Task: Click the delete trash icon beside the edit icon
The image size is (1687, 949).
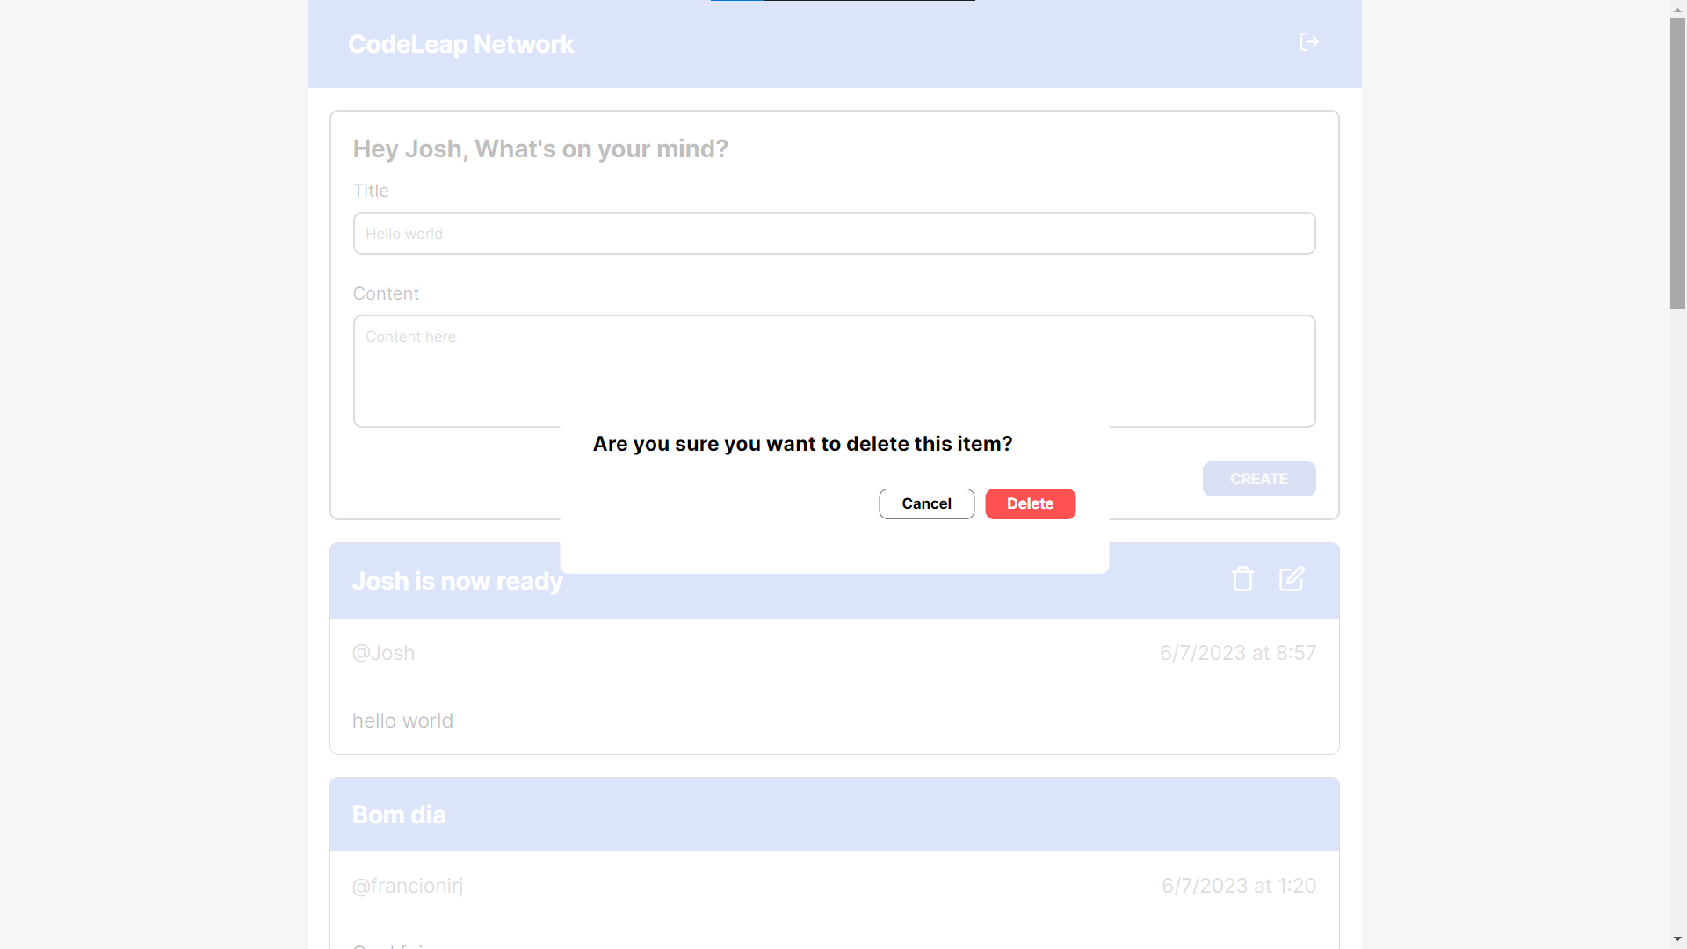Action: (1242, 578)
